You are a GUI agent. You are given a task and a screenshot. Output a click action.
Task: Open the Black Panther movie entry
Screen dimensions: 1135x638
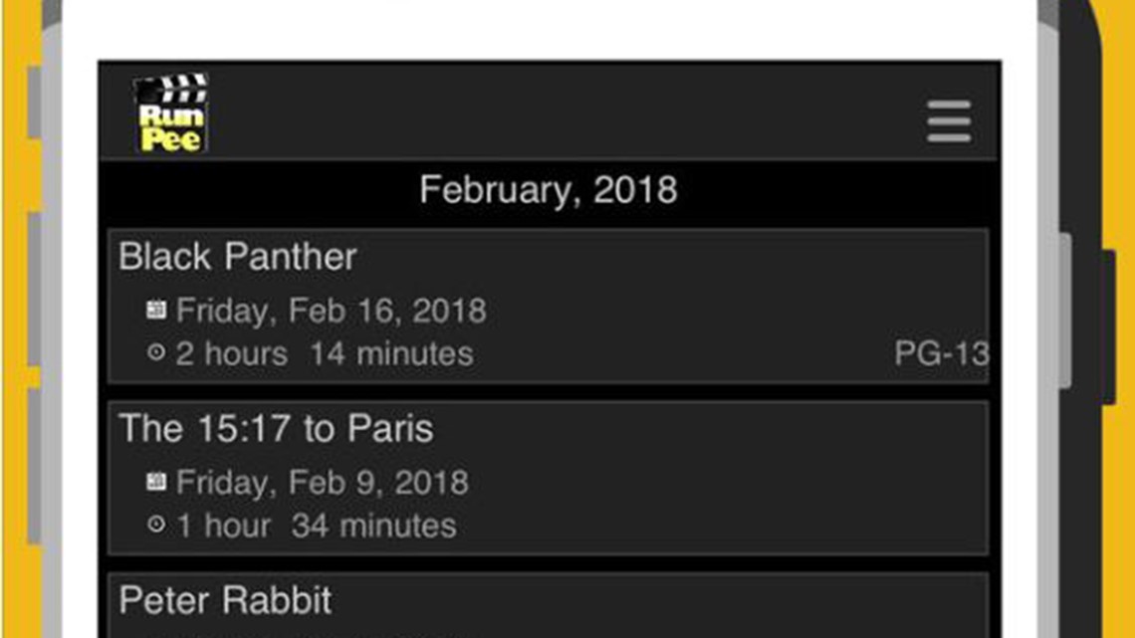(237, 257)
